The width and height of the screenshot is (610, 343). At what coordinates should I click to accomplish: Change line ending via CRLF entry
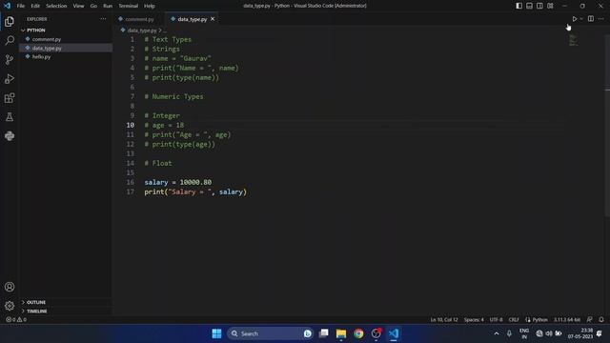pos(514,320)
